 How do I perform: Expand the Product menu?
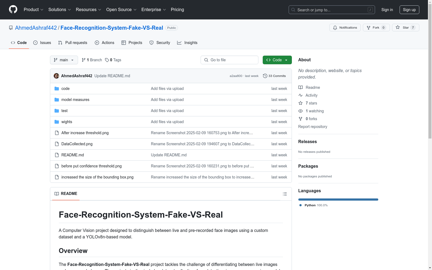pyautogui.click(x=33, y=9)
